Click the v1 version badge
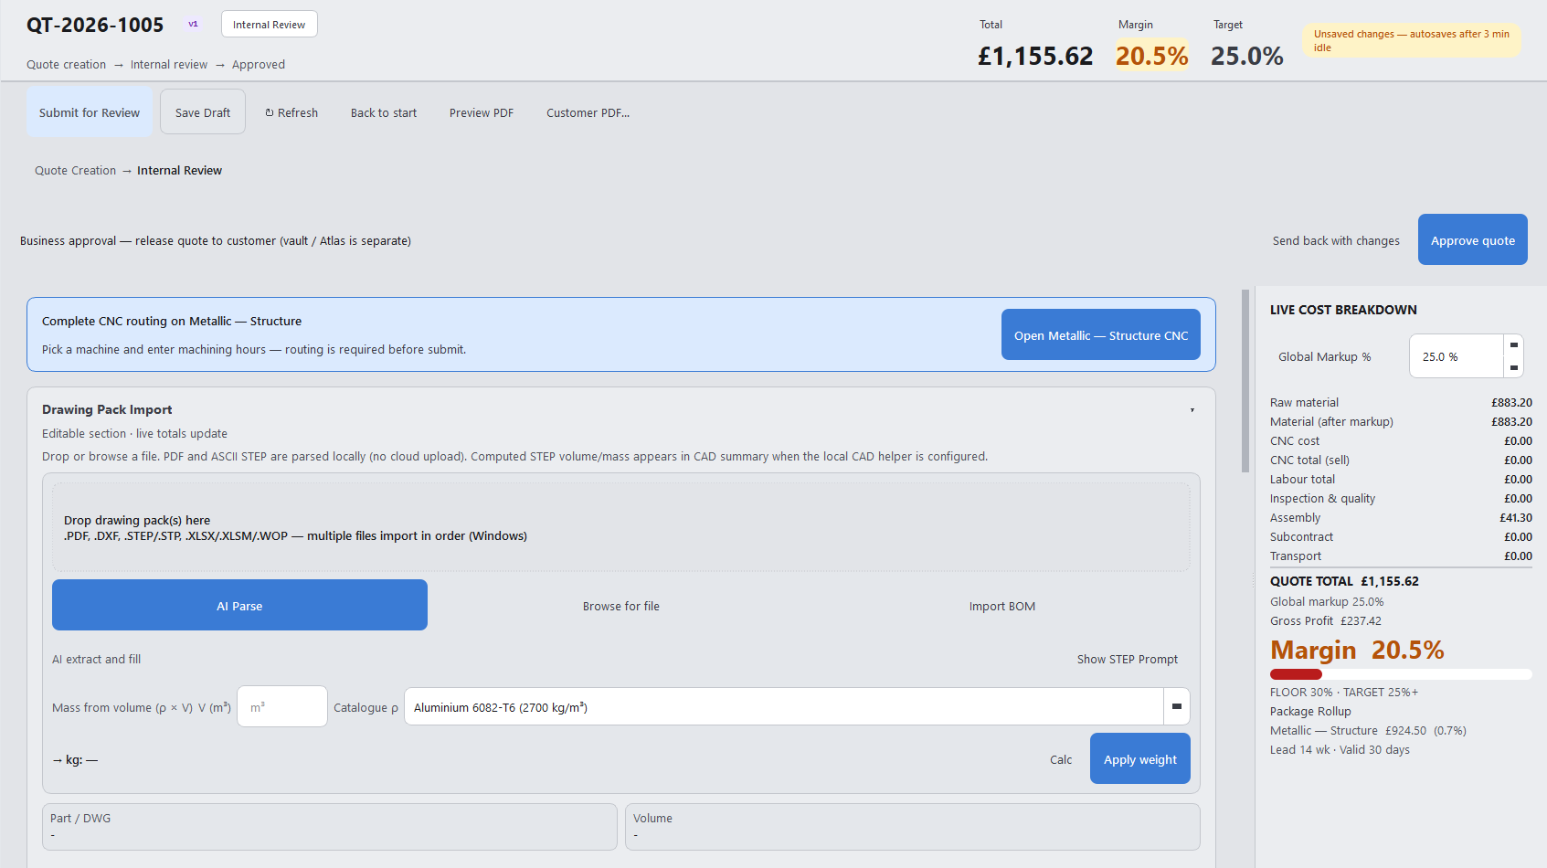 pos(193,25)
